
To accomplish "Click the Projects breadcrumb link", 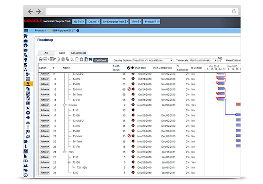I will (x=39, y=31).
